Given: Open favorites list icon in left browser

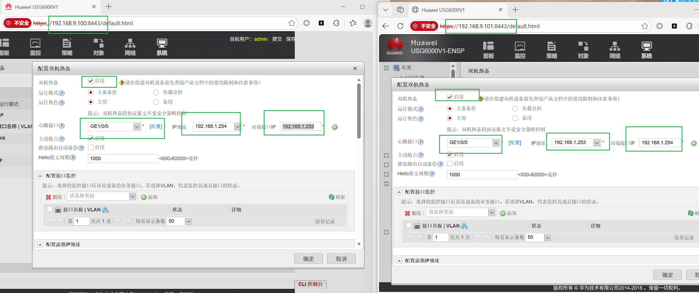Looking at the screenshot, I should (x=353, y=23).
